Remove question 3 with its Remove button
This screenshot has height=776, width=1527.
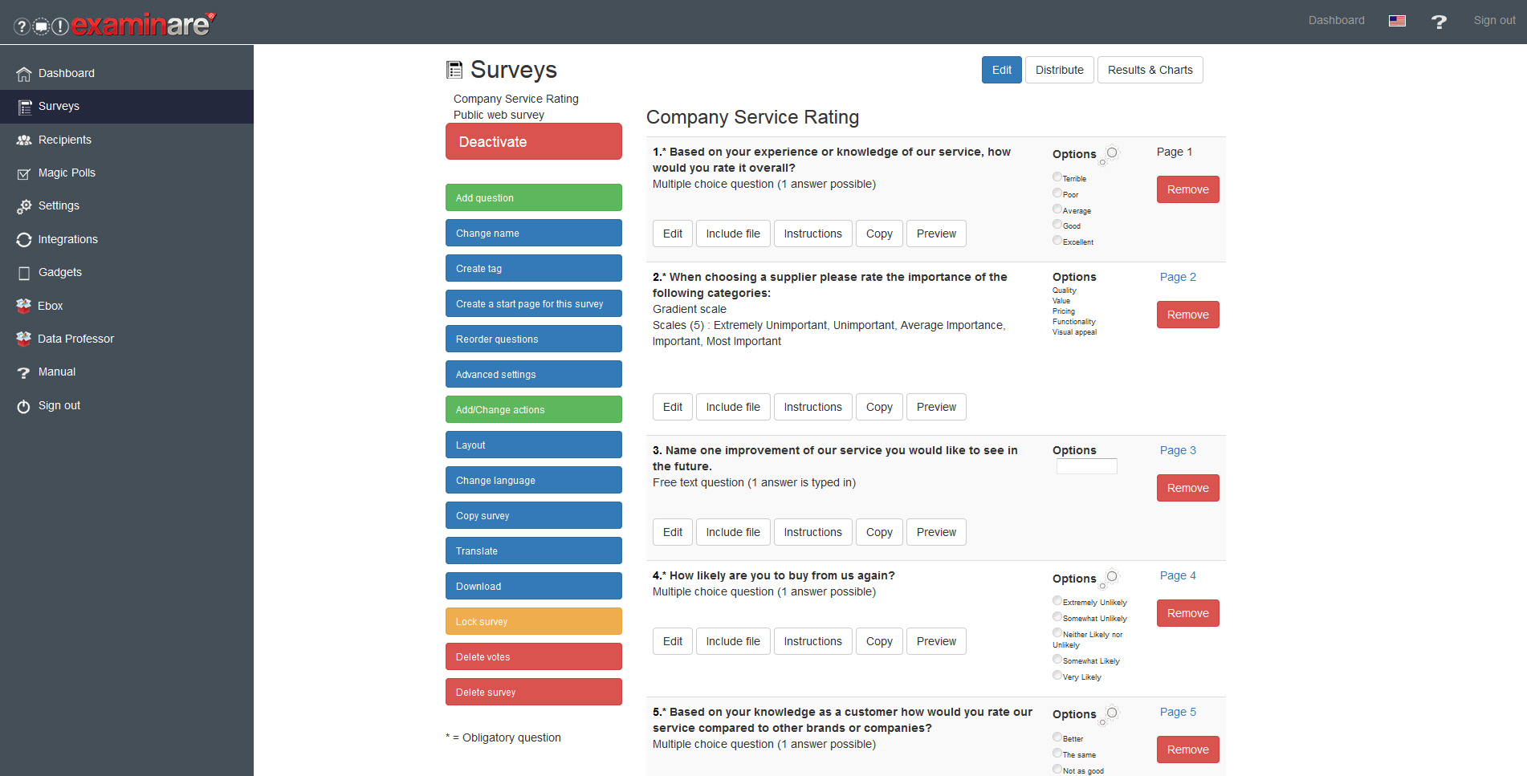[x=1187, y=488]
